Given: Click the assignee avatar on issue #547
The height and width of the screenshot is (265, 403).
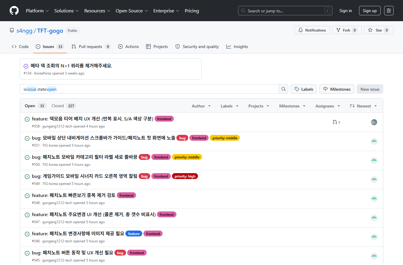Looking at the screenshot, I should (x=374, y=218).
